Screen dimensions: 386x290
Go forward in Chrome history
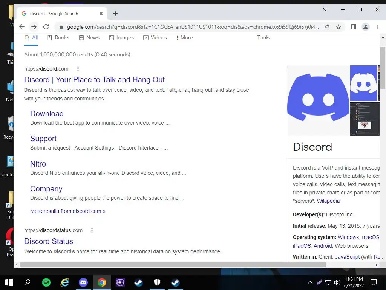pos(34,27)
